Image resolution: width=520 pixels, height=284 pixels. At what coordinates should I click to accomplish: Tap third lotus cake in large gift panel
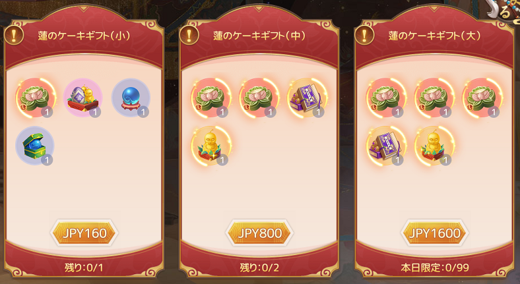click(x=482, y=98)
